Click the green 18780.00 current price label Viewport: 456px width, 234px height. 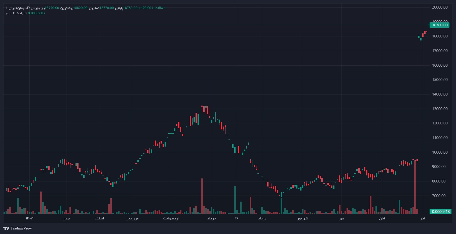coord(439,25)
